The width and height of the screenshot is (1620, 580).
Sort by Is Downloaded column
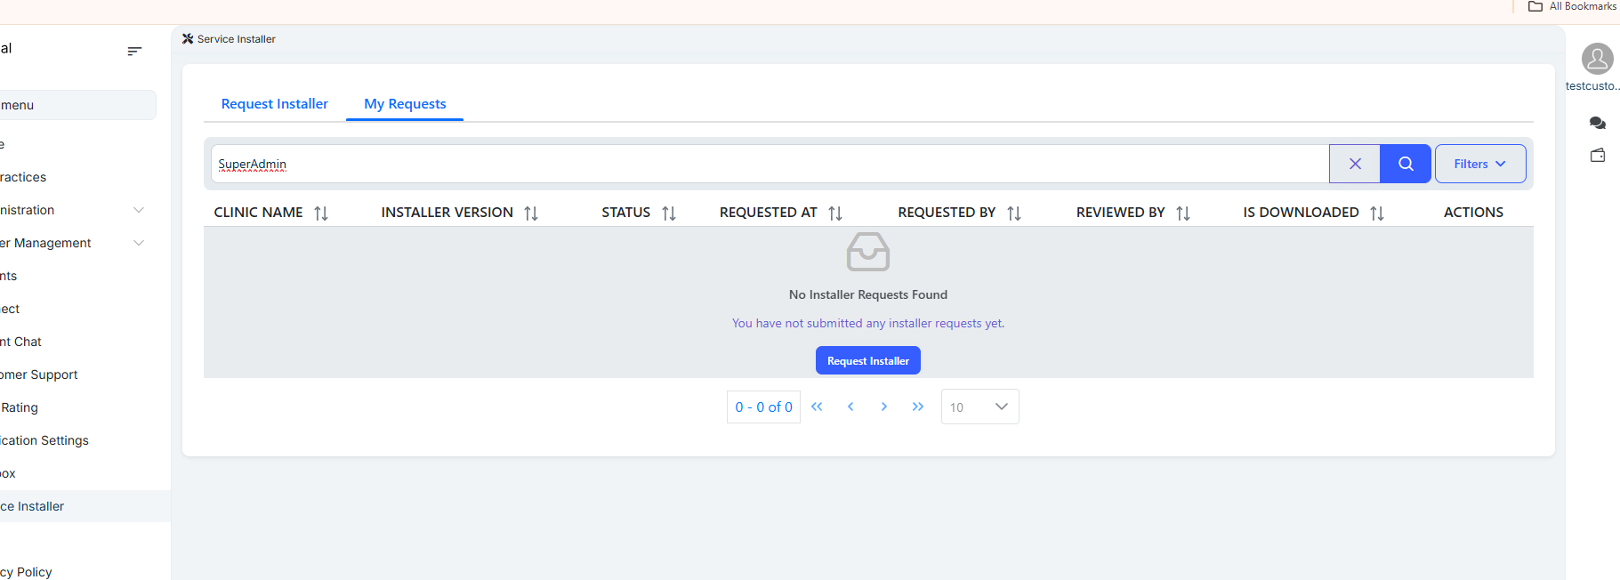tap(1377, 213)
